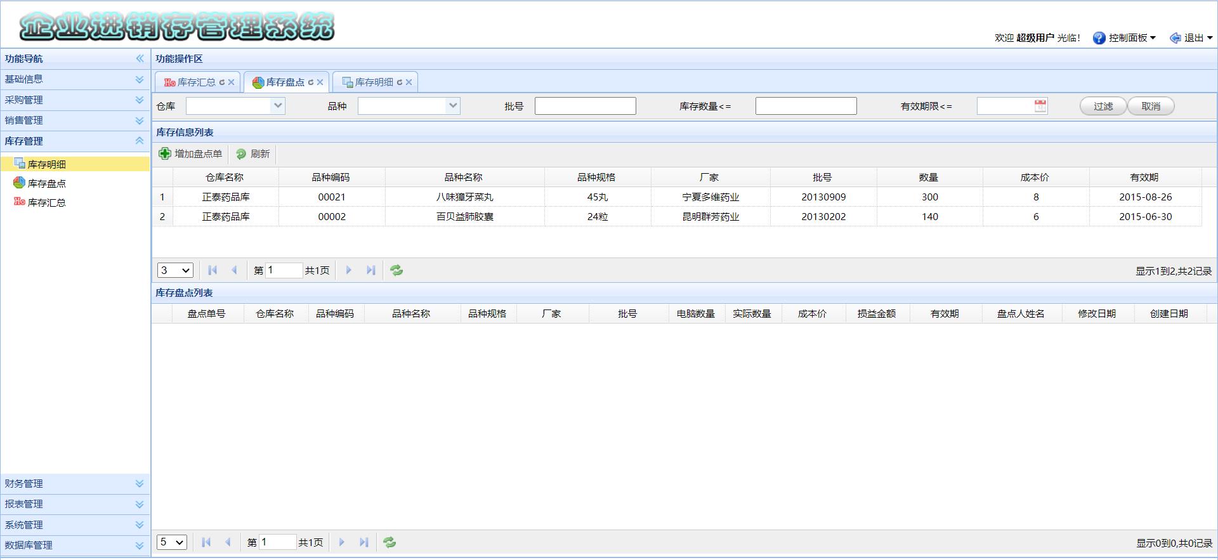1218x560 pixels.
Task: Sort by 盘点单号 column header
Action: (x=207, y=314)
